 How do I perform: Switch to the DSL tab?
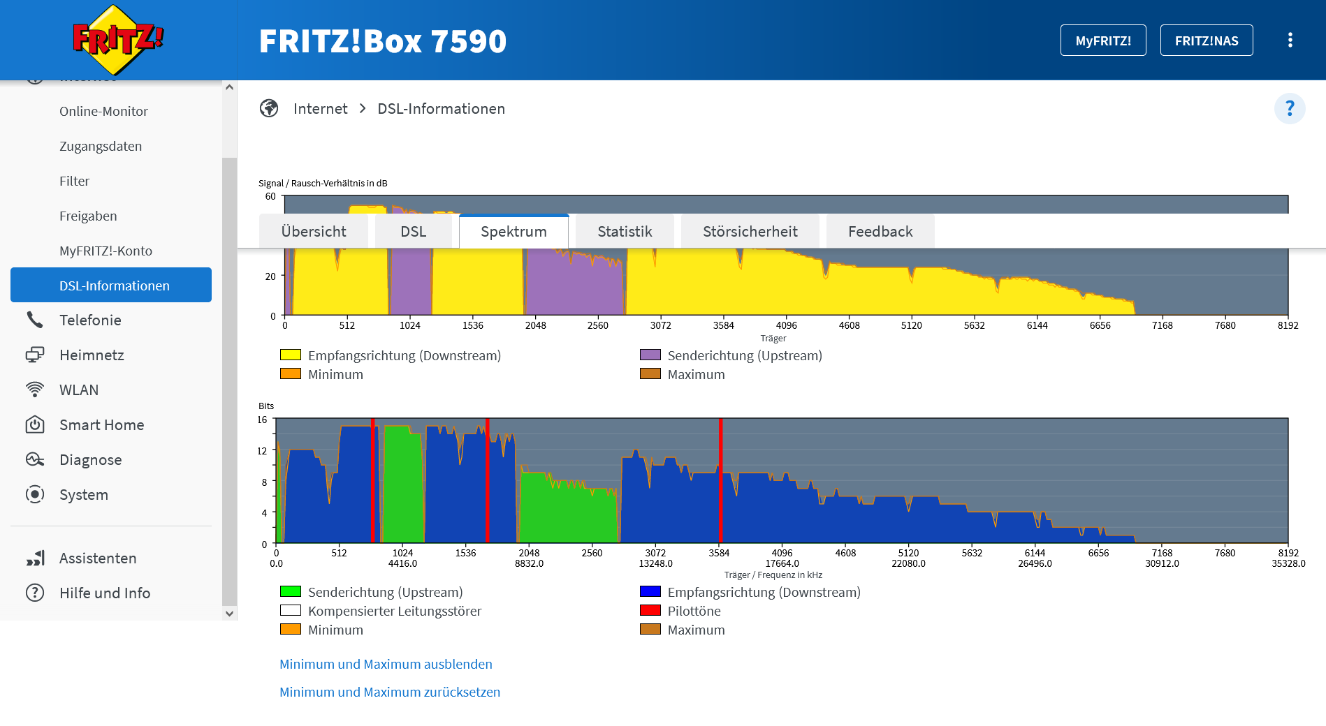point(414,231)
